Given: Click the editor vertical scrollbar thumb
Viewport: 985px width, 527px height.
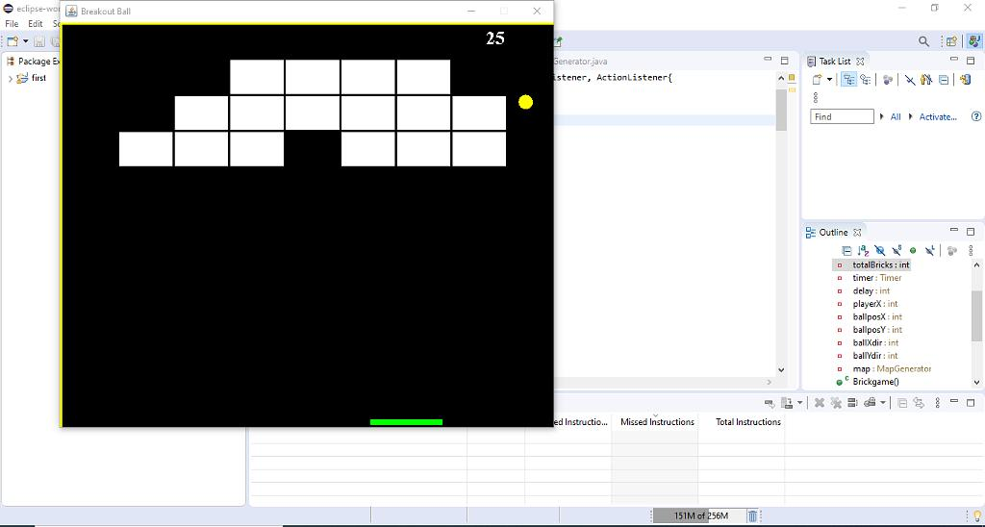Looking at the screenshot, I should pos(781,110).
